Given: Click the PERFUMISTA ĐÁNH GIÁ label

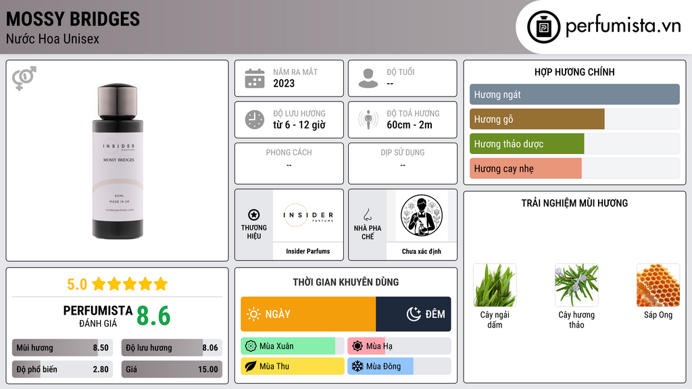Looking at the screenshot, I should (x=98, y=316).
